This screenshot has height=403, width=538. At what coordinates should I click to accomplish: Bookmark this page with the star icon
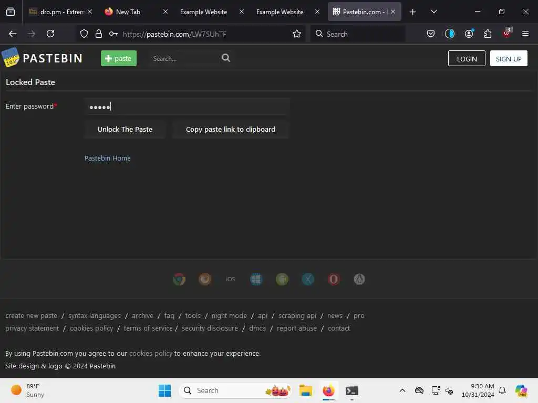pos(297,34)
